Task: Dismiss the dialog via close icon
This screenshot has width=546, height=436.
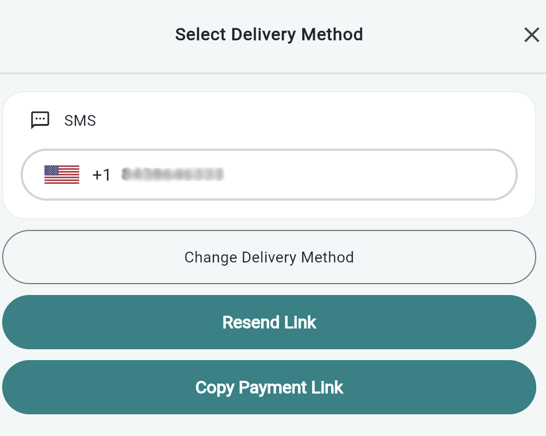Action: pos(531,34)
